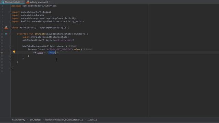Viewport: 219px width, 123px height.
Task: Click the 'it: Intent' inlay hint
Action: (88, 49)
